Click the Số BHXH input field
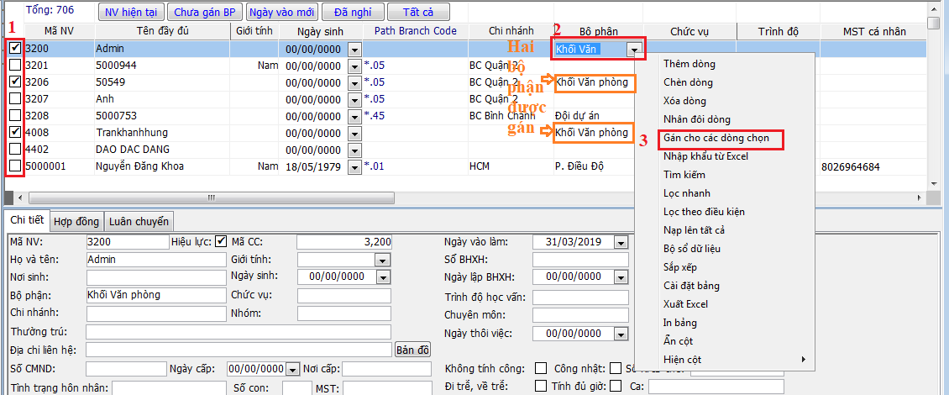Image resolution: width=949 pixels, height=395 pixels. pyautogui.click(x=580, y=260)
